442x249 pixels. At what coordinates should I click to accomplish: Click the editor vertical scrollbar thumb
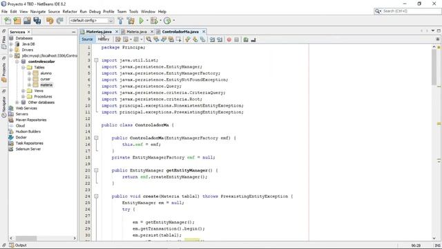[434, 67]
